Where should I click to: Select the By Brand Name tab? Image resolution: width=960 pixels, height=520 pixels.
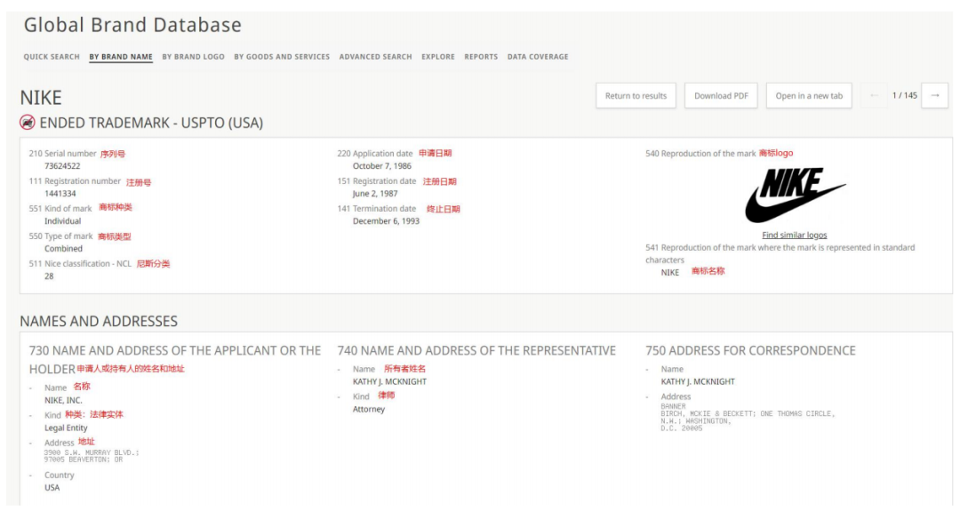pos(121,57)
